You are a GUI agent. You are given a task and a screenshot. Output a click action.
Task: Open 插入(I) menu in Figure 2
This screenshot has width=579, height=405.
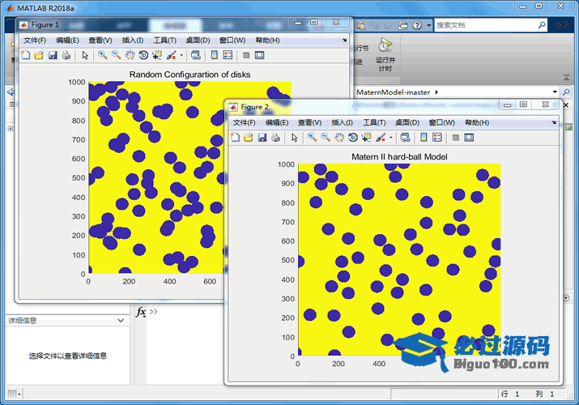[342, 122]
